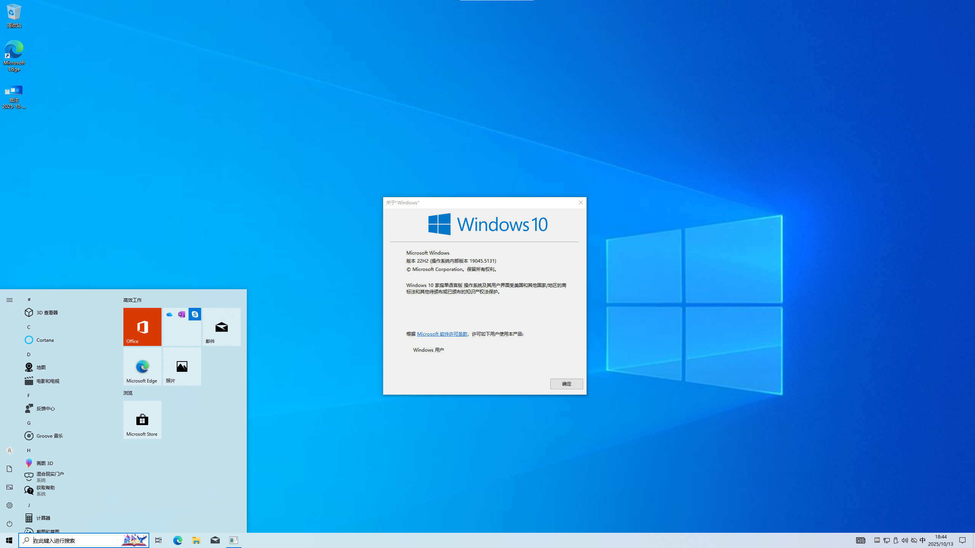Select Microsoft Edge desktop shortcut

click(x=14, y=56)
